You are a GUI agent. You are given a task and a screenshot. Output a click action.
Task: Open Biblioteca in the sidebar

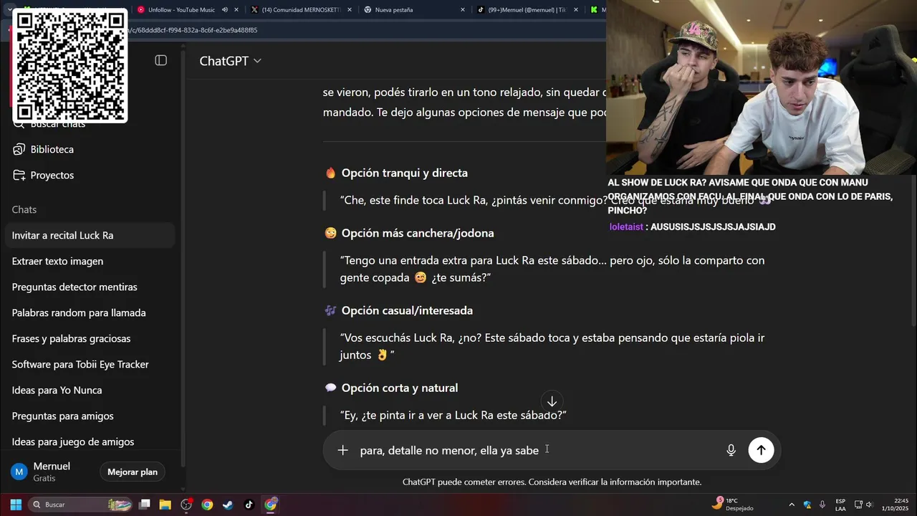(52, 149)
